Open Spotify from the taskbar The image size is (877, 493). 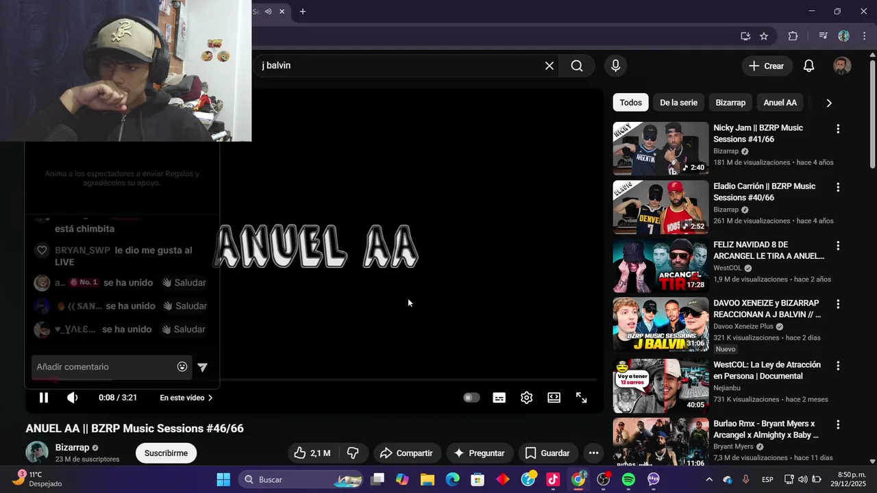tap(628, 479)
